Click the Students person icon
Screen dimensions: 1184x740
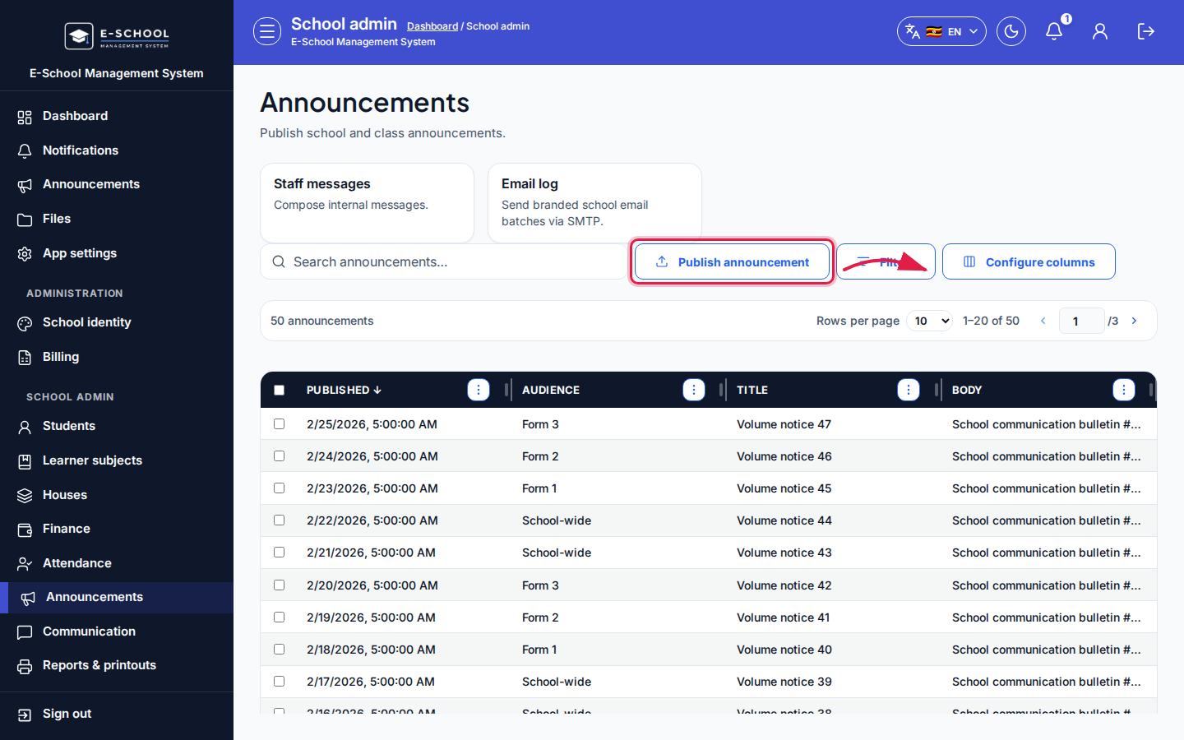click(x=25, y=427)
